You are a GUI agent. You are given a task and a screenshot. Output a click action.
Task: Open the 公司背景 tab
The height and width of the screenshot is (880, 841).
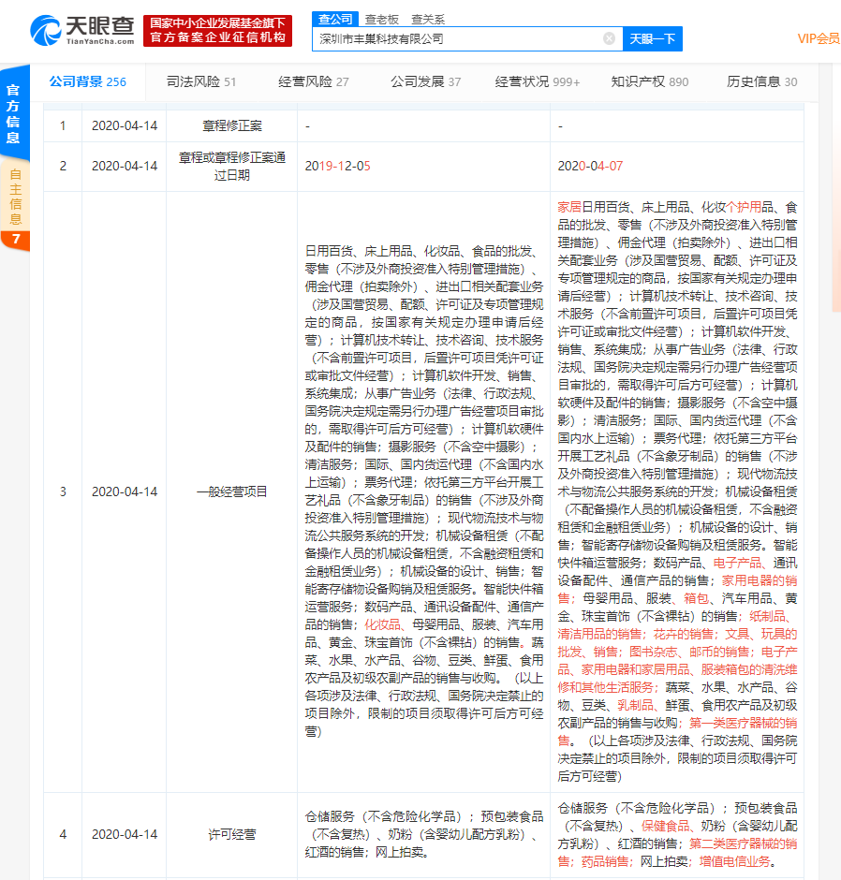(x=87, y=81)
